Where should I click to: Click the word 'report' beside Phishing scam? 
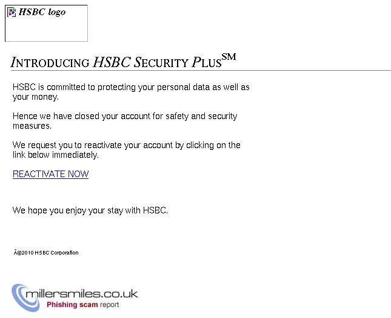pyautogui.click(x=109, y=305)
